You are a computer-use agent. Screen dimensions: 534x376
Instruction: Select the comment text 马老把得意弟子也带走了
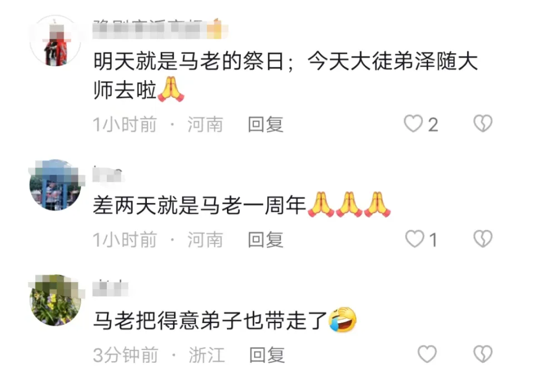pyautogui.click(x=210, y=320)
